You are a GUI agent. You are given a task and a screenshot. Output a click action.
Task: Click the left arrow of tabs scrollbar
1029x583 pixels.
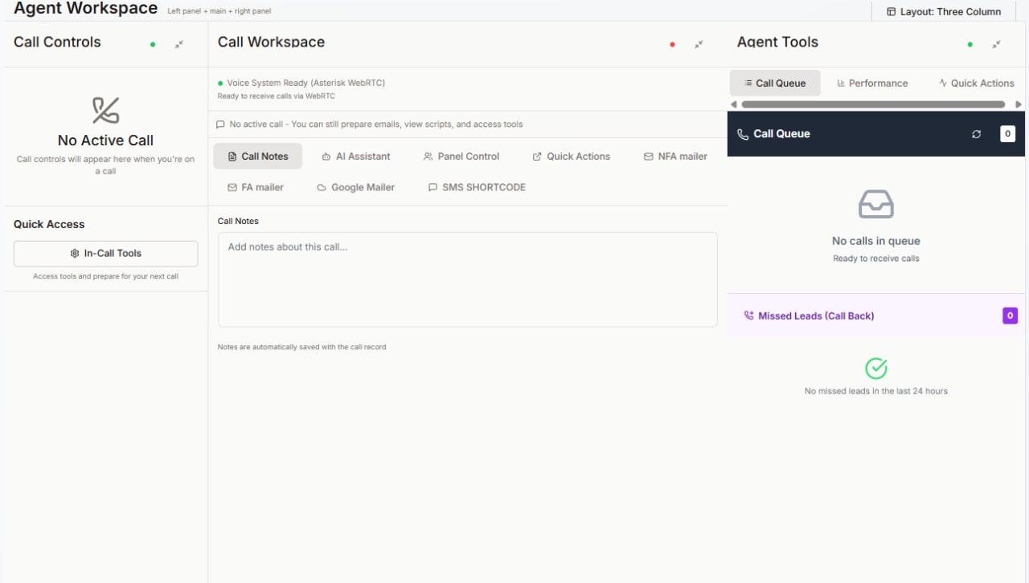point(733,104)
